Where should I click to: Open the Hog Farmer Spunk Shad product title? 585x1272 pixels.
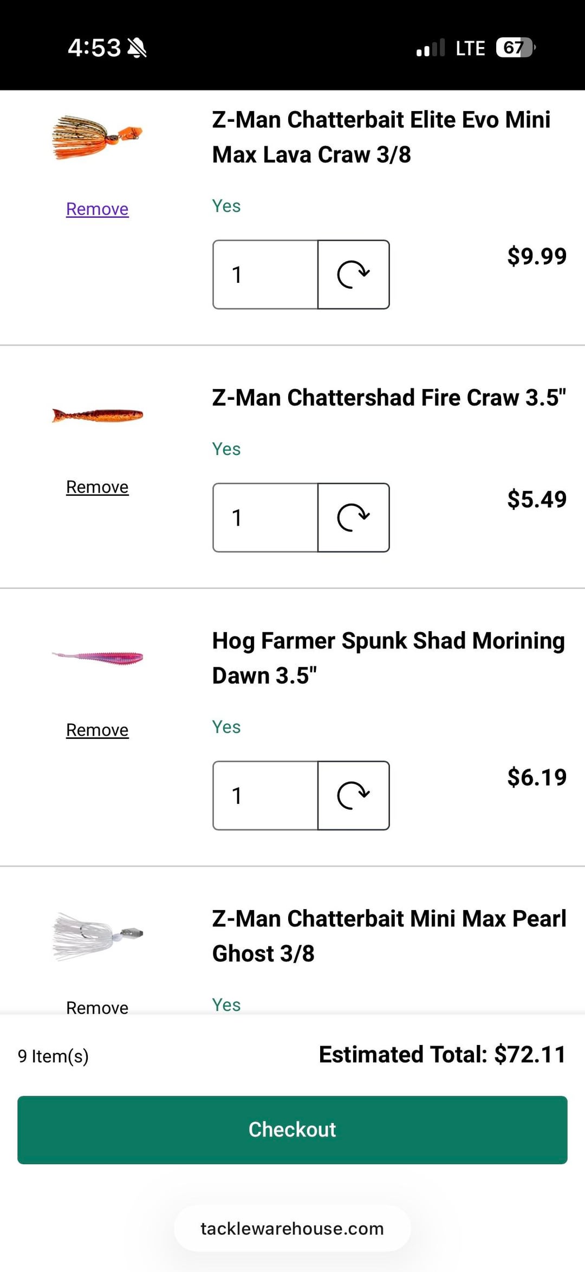pyautogui.click(x=388, y=658)
